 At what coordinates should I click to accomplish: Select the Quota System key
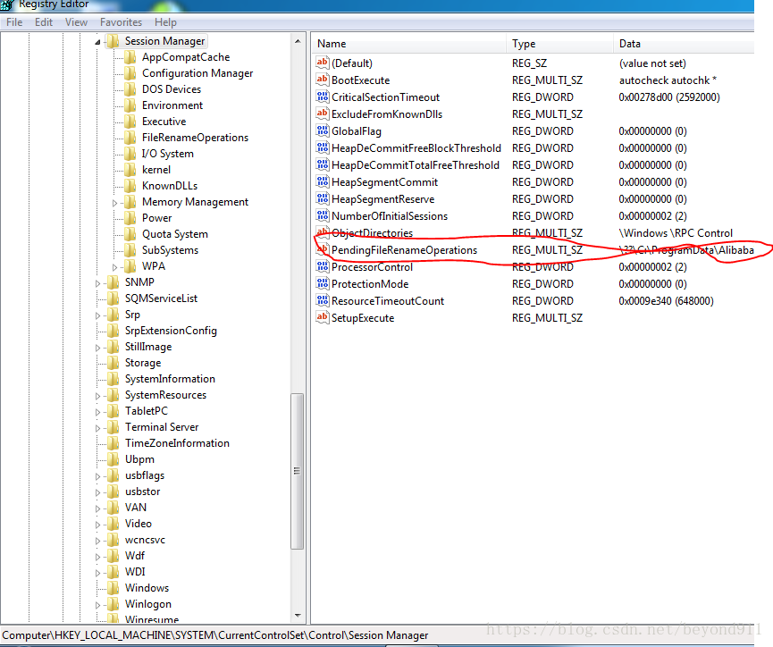(175, 234)
